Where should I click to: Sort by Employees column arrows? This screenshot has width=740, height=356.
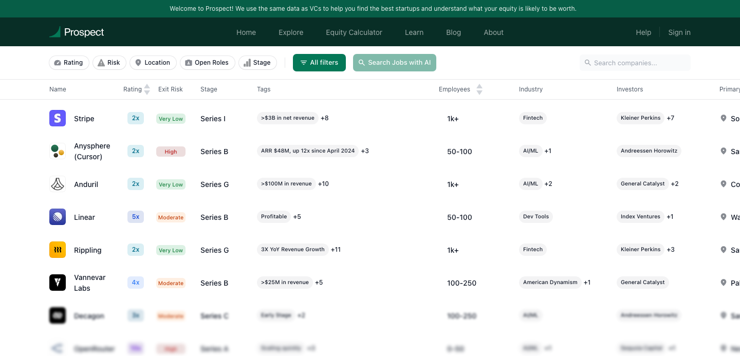479,89
